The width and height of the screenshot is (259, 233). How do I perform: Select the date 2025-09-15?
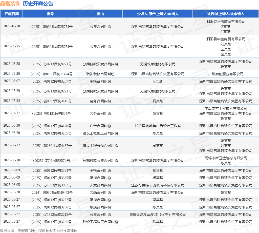coord(12,46)
